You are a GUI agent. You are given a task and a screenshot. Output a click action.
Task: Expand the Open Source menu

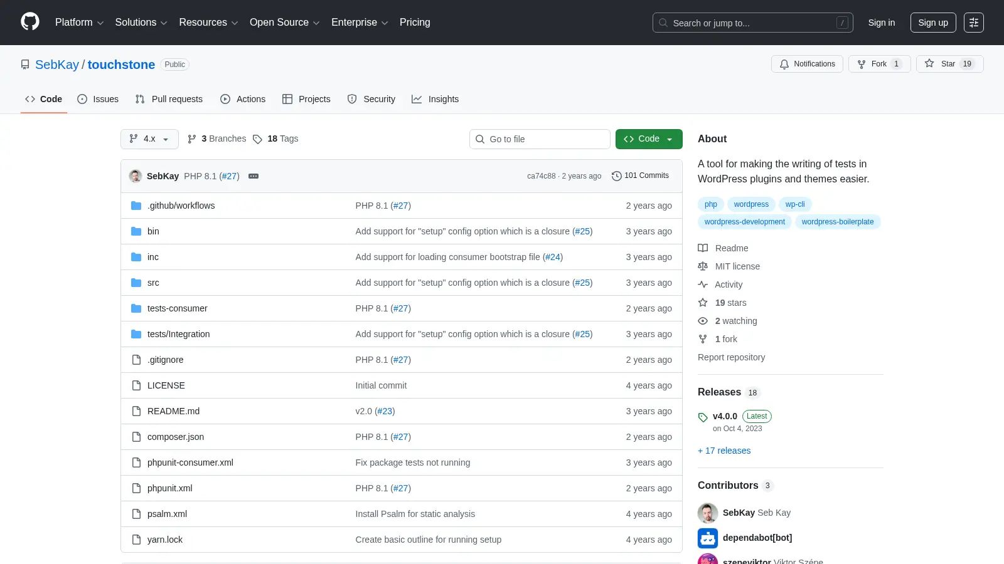pyautogui.click(x=285, y=23)
